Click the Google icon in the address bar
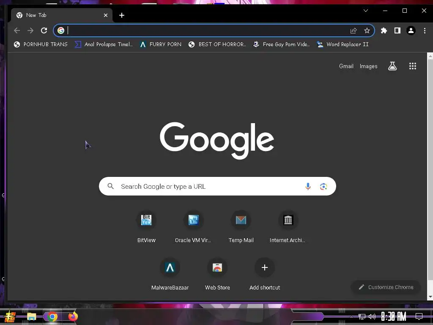 point(61,30)
